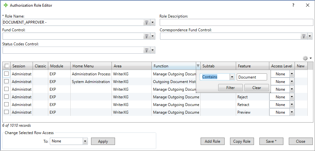Toggle the select-all checkbox in grid header
Viewport: 315px width, 151px height.
[x=7, y=66]
